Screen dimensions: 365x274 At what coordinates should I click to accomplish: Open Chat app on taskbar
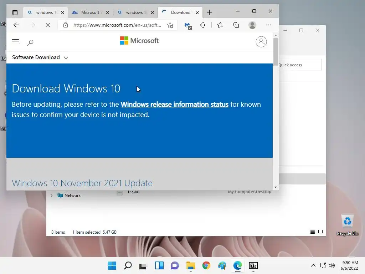(175, 265)
